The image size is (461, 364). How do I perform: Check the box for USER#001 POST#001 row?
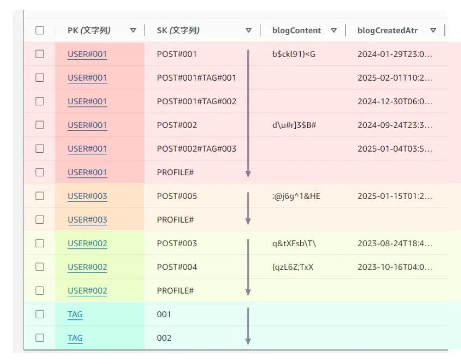tap(40, 54)
